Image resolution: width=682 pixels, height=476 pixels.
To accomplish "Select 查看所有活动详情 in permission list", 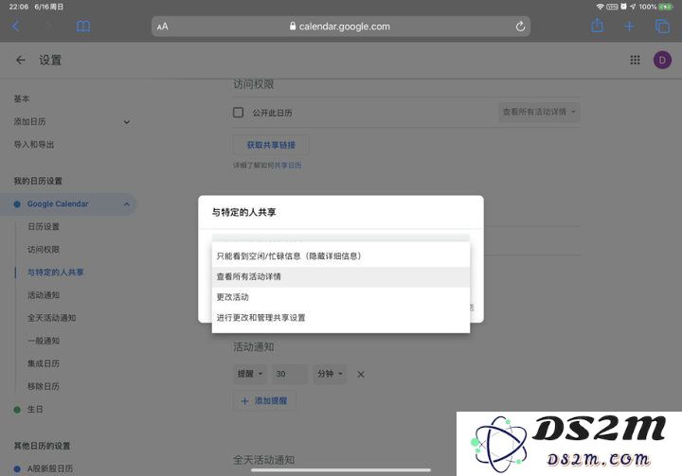I will (341, 276).
